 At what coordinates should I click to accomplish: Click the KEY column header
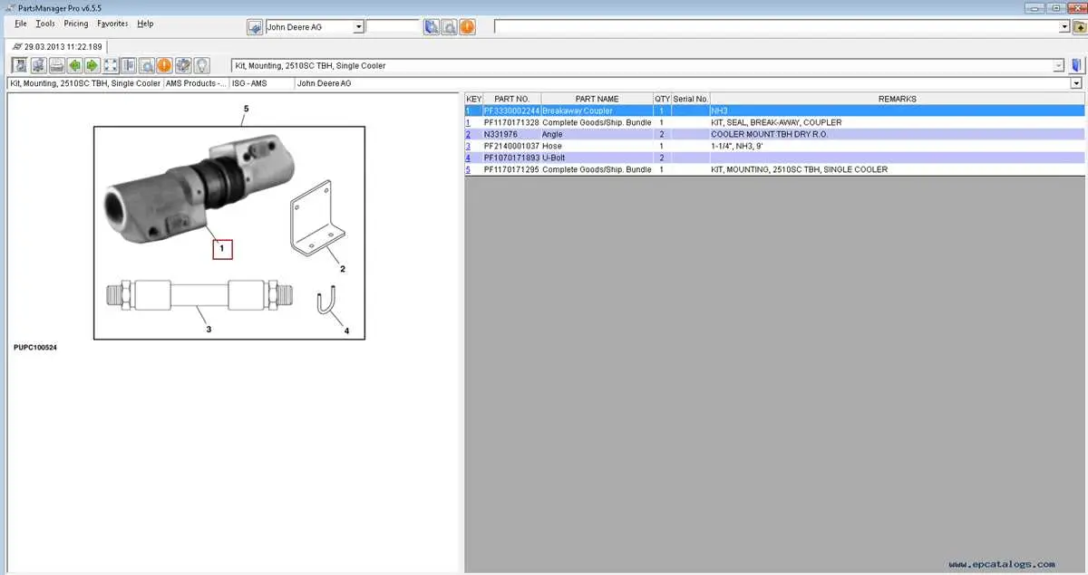473,99
